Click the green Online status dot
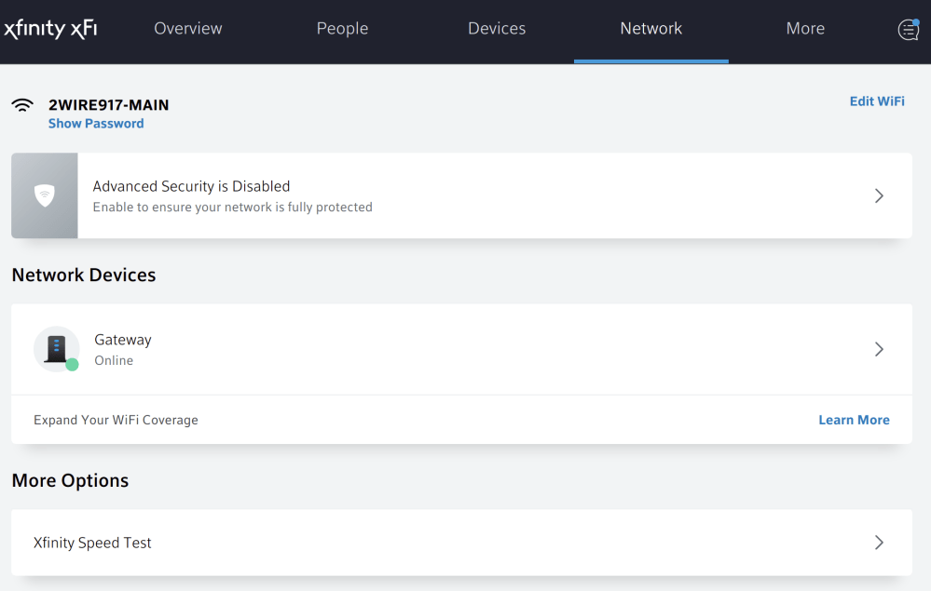931x591 pixels. (71, 362)
